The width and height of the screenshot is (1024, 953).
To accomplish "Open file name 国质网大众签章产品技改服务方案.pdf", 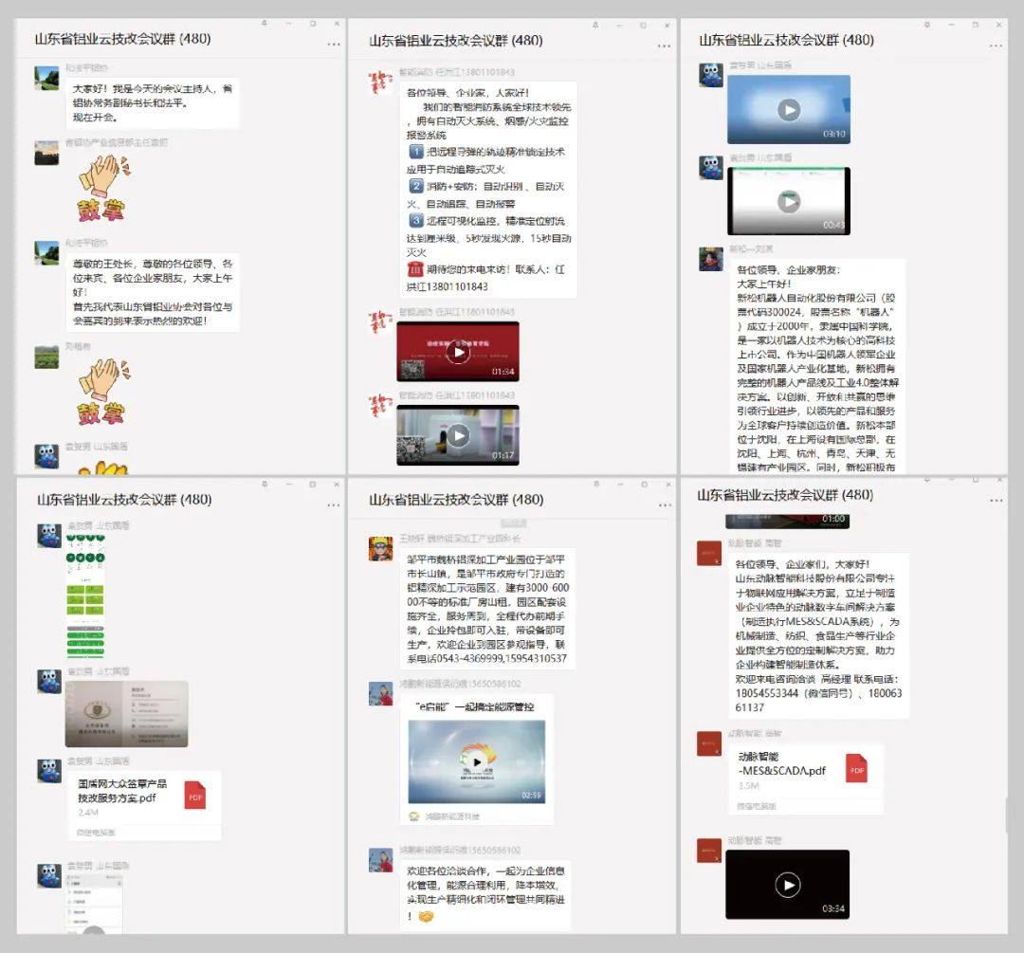I will click(x=122, y=790).
